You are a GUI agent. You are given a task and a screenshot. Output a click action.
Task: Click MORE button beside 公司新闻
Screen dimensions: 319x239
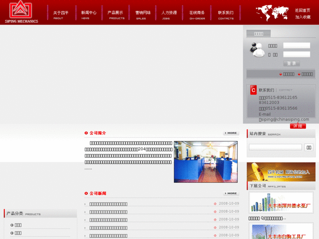coord(231,193)
